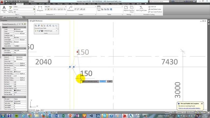The width and height of the screenshot is (210, 118).
Task: Open the View ribbon tab
Action: tap(54, 4)
